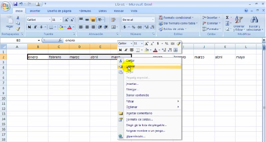
Task: Toggle italic K on the mini toolbar
Action: coord(126,50)
